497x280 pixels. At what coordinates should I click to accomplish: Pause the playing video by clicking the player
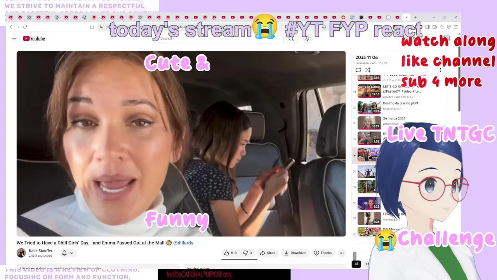point(181,143)
